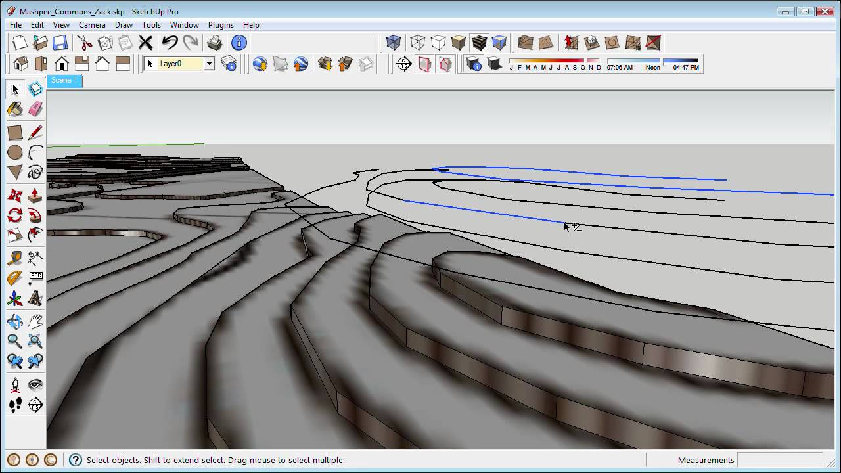Click the Sandbox Stamp tool
841x473 pixels.
tap(591, 43)
